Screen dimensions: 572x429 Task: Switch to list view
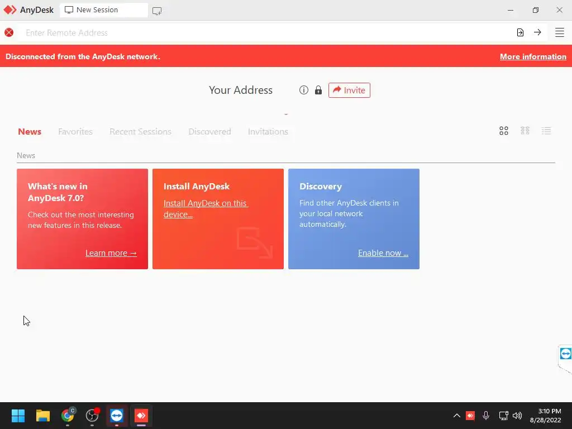(x=546, y=131)
